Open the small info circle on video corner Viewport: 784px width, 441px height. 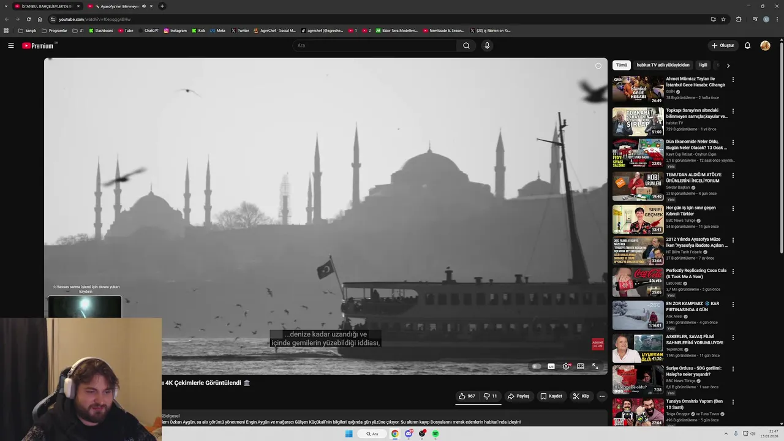coord(598,66)
